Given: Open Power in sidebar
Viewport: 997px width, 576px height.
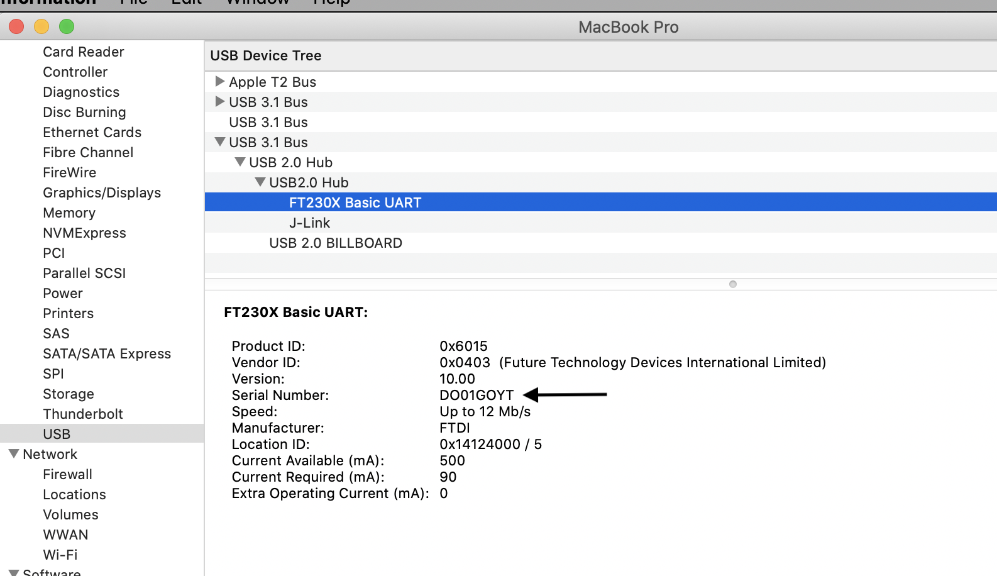Looking at the screenshot, I should (x=63, y=293).
